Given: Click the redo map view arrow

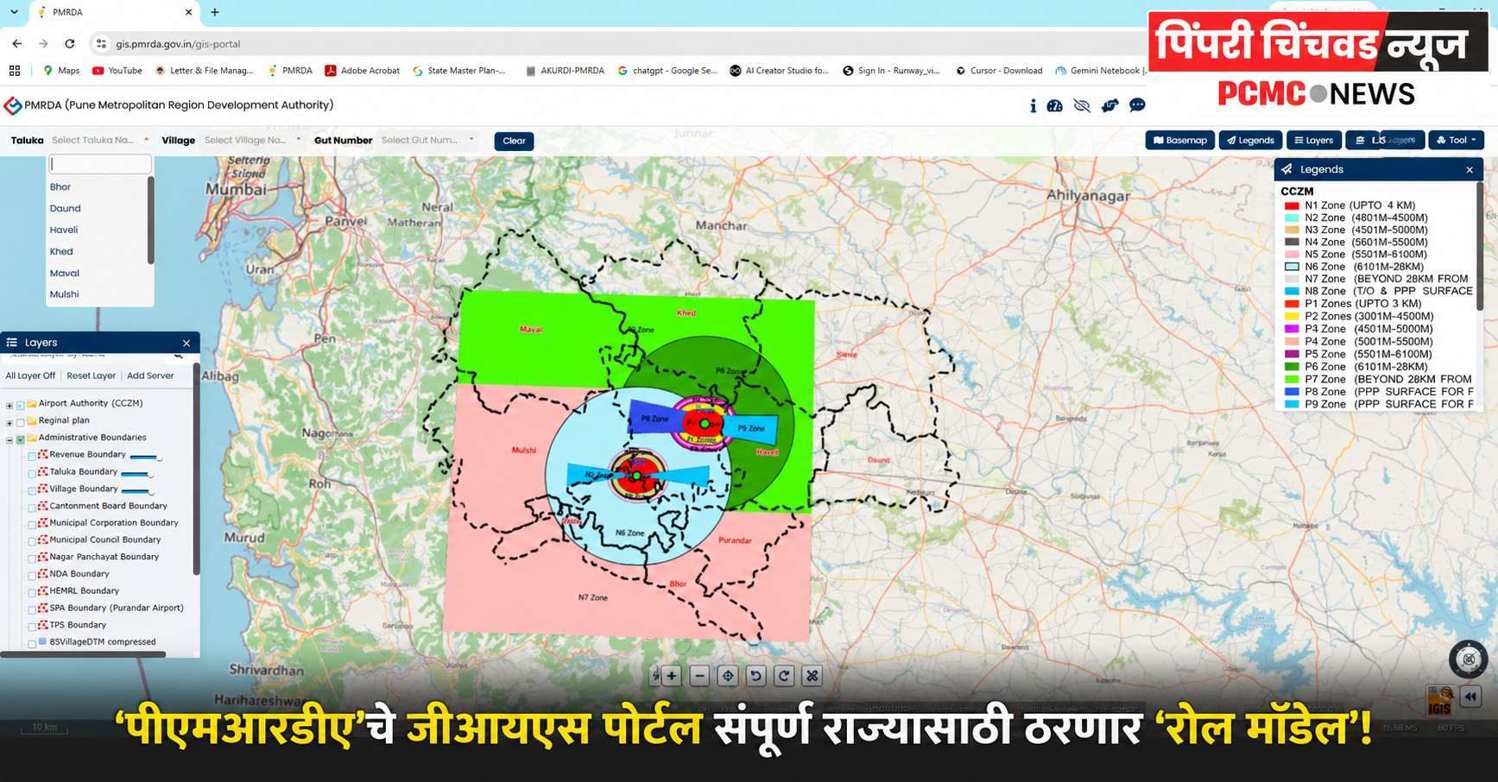Looking at the screenshot, I should (784, 676).
